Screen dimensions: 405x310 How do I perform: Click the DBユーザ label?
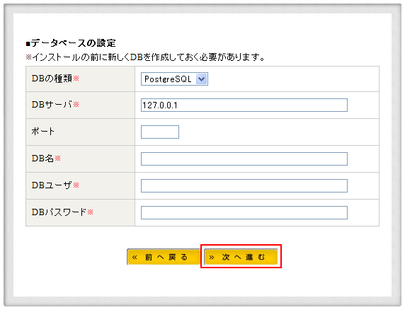point(52,185)
